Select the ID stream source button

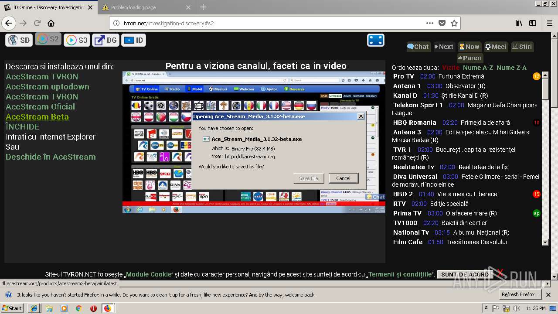133,40
